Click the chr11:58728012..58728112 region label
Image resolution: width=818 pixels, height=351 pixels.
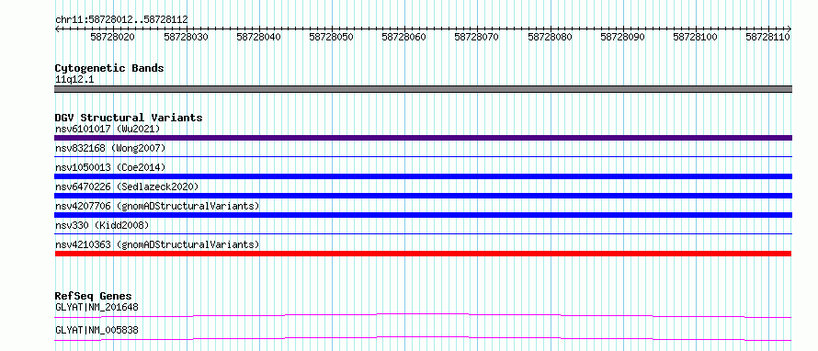121,19
